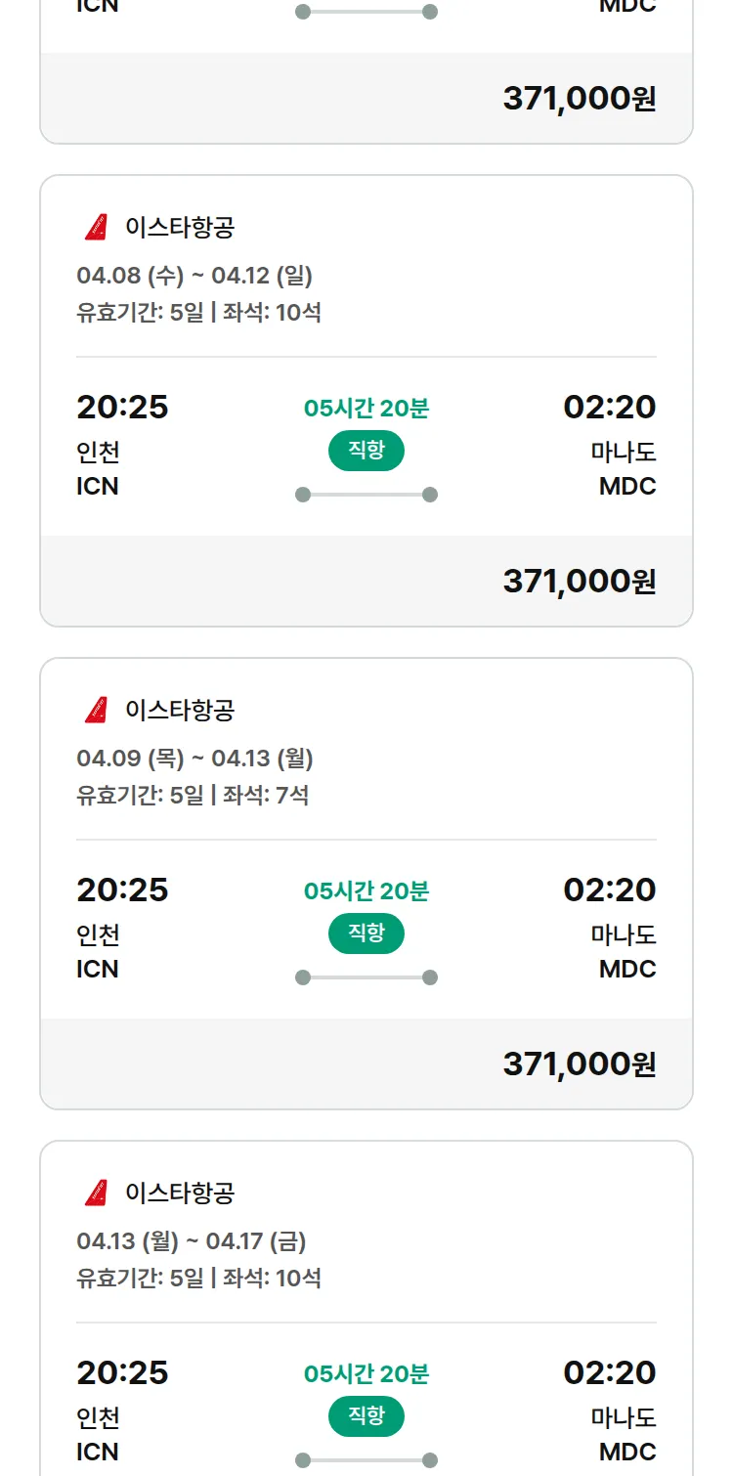Screen dimensions: 733x1476
Task: Click the Eastar Jet logo on the 04.13 flight
Action: click(96, 1194)
